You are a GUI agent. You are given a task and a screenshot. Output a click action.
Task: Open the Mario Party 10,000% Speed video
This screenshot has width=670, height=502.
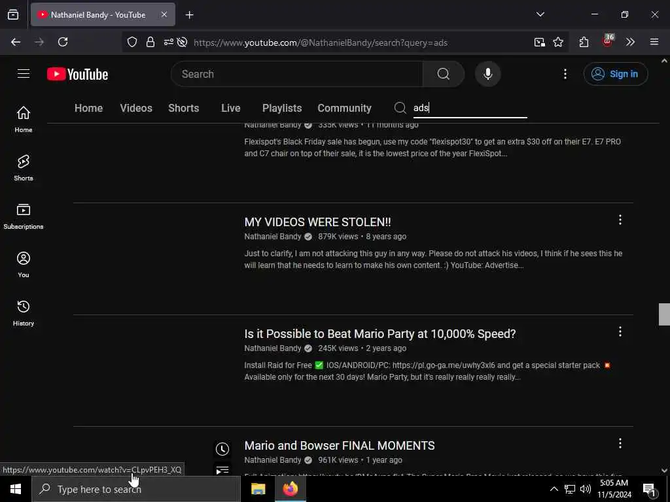coord(380,334)
